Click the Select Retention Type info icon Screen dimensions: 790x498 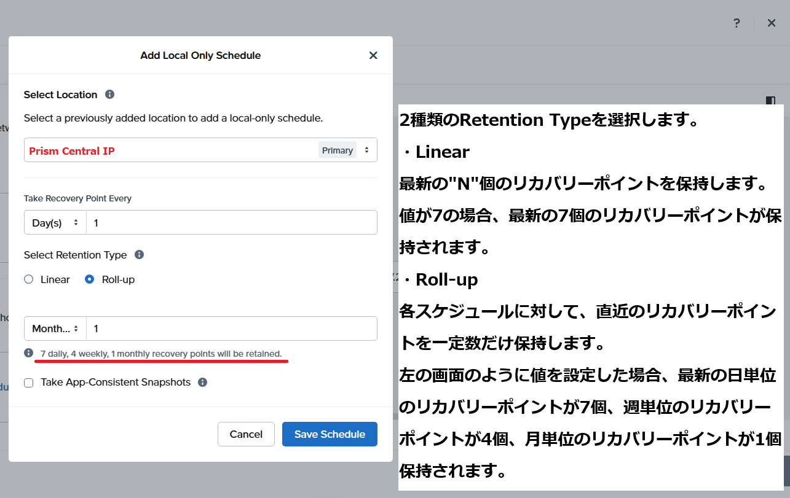click(x=139, y=255)
